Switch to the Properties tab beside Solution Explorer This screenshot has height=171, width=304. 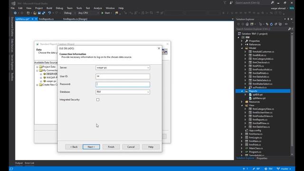click(x=262, y=158)
